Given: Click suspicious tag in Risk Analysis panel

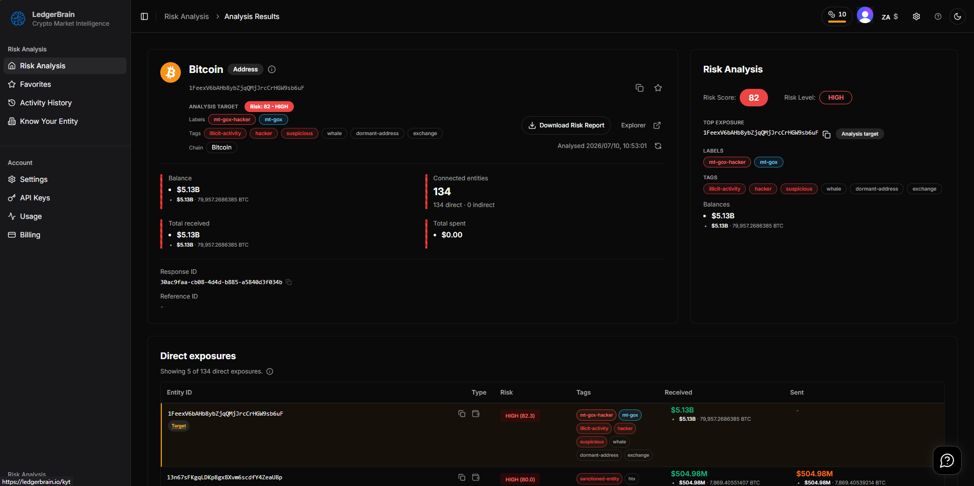Looking at the screenshot, I should [x=799, y=189].
